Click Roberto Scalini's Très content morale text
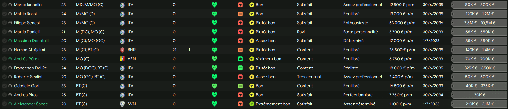Screen dimensions: 508x109 [x=309, y=77]
